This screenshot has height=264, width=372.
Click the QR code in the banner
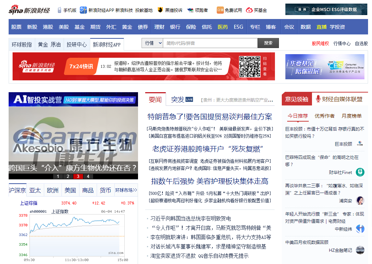click(x=249, y=66)
